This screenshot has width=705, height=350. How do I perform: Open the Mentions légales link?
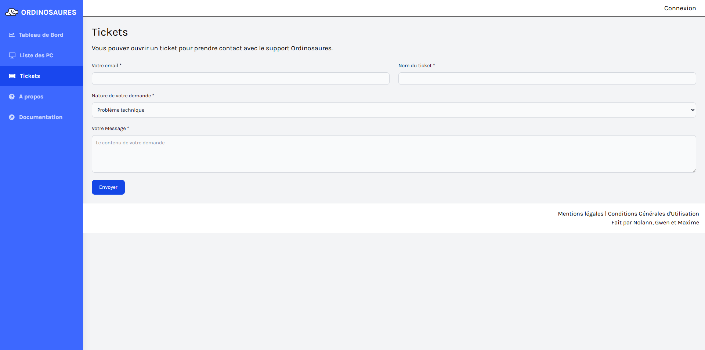tap(581, 214)
